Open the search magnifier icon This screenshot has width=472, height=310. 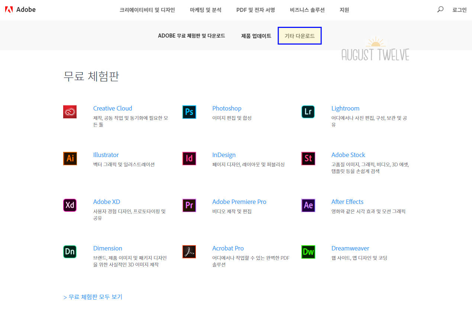440,10
